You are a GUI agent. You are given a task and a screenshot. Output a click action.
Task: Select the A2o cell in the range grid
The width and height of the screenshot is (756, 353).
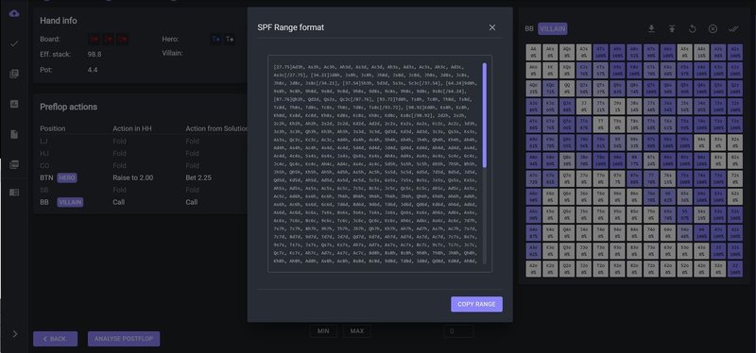(x=533, y=269)
